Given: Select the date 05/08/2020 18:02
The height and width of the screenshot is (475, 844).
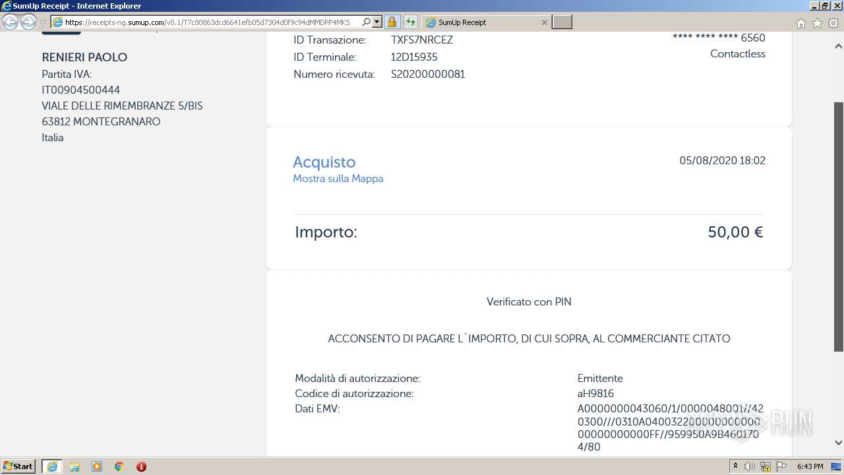Looking at the screenshot, I should click(x=722, y=160).
